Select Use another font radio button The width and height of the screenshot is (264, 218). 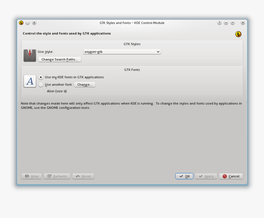click(x=41, y=85)
